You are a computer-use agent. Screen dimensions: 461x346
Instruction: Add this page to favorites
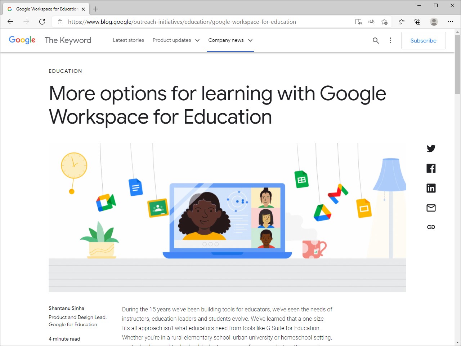point(384,22)
